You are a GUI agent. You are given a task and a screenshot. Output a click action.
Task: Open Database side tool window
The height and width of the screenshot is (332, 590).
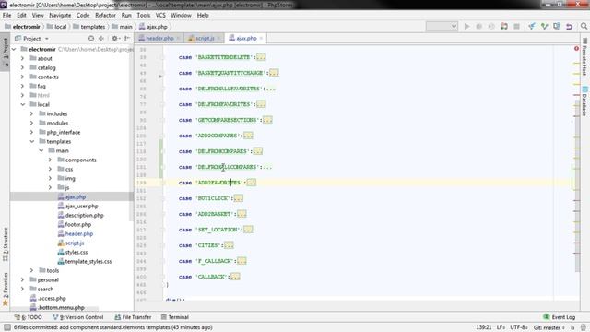(584, 101)
